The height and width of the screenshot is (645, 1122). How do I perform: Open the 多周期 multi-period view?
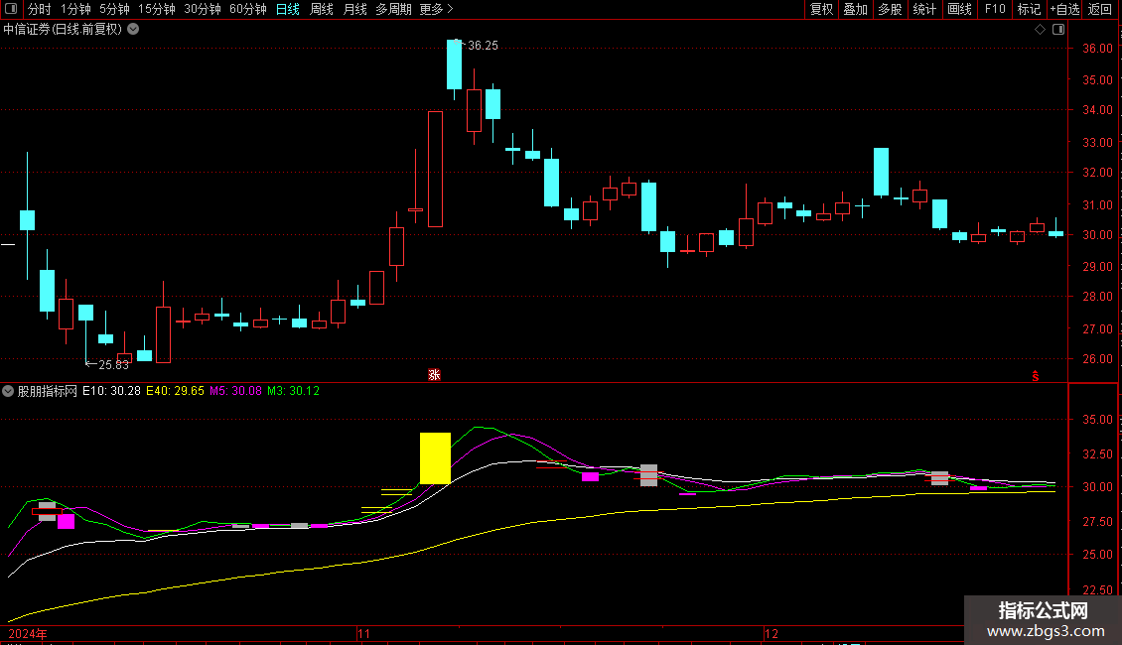(393, 9)
